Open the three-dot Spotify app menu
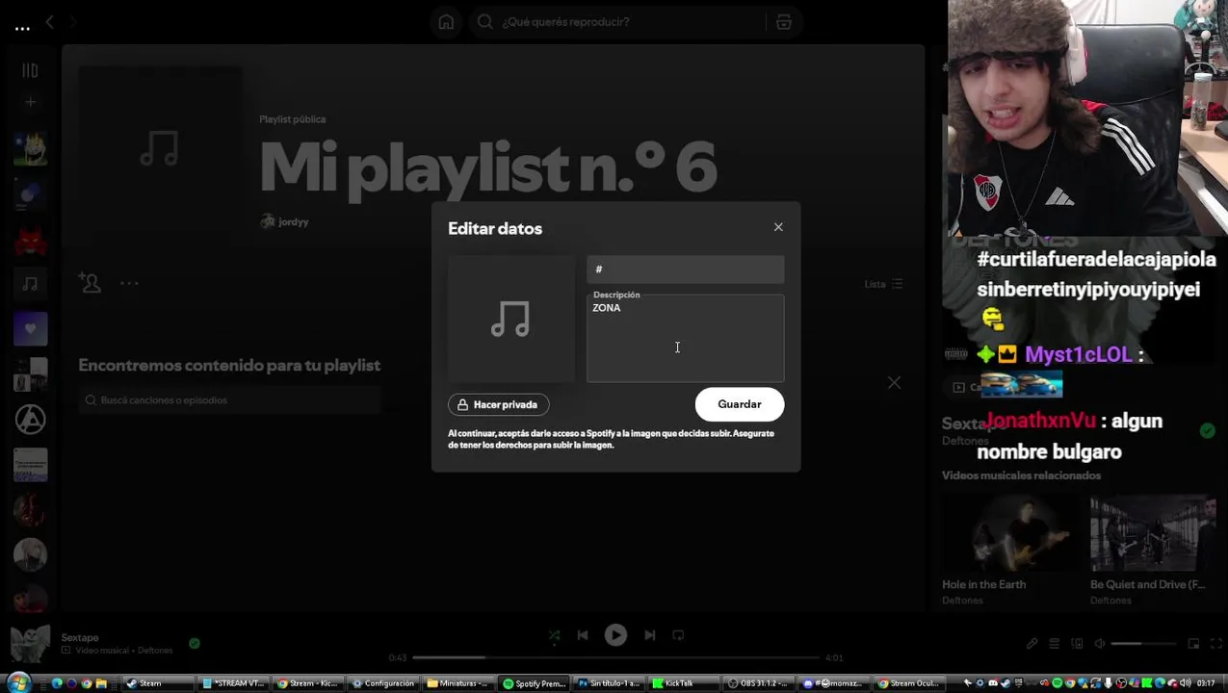Screen dimensions: 1228x693 pos(22,29)
